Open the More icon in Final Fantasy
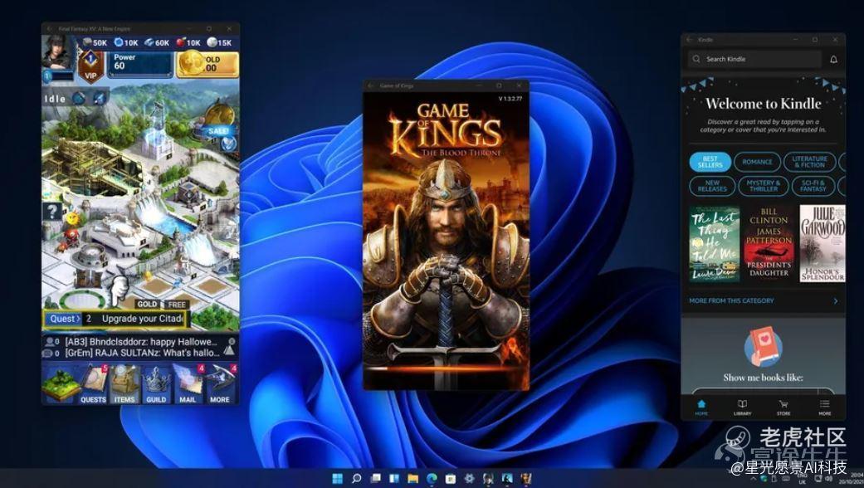 coord(220,384)
